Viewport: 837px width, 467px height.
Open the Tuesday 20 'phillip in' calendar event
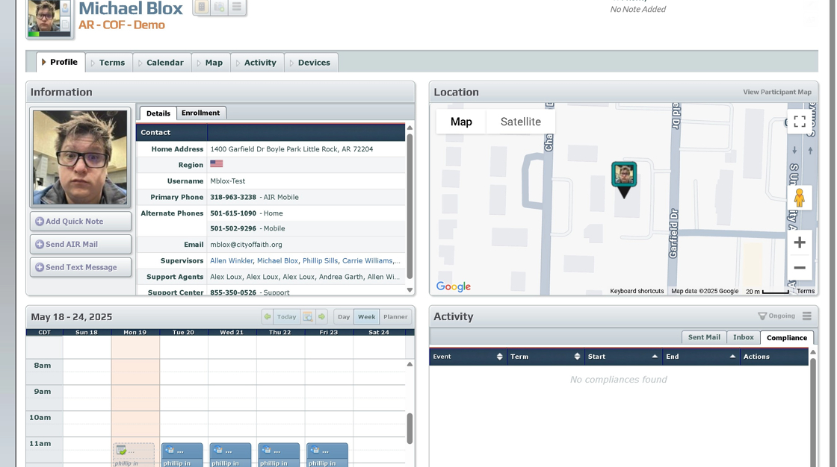[x=182, y=455]
